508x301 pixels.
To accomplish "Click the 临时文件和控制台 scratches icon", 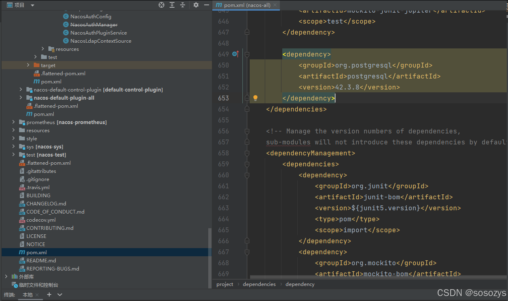I will (x=15, y=285).
